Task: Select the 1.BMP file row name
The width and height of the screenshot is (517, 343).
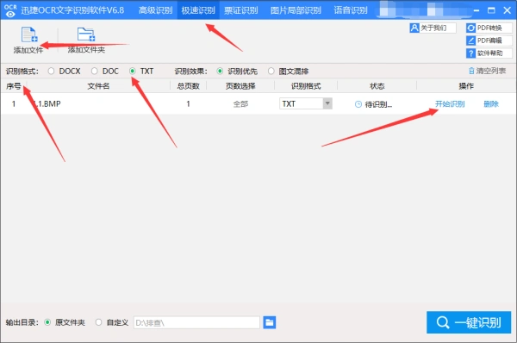Action: pyautogui.click(x=48, y=104)
